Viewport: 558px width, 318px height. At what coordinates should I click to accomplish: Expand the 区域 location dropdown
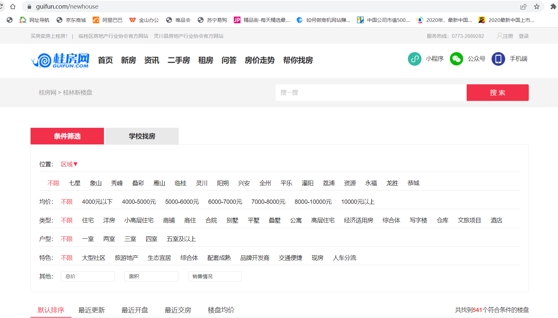click(69, 164)
